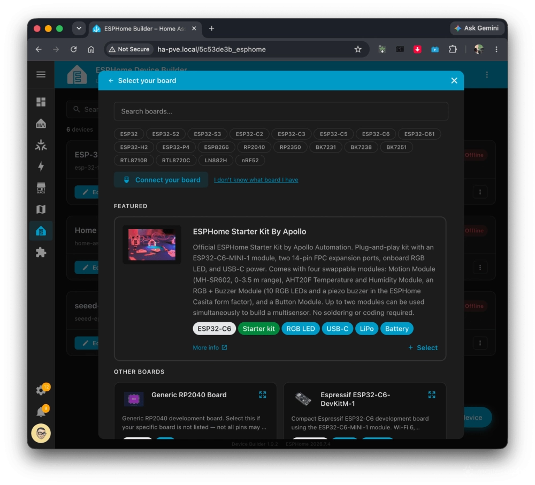535x485 pixels.
Task: Filter boards by LN882H chip
Action: (x=216, y=161)
